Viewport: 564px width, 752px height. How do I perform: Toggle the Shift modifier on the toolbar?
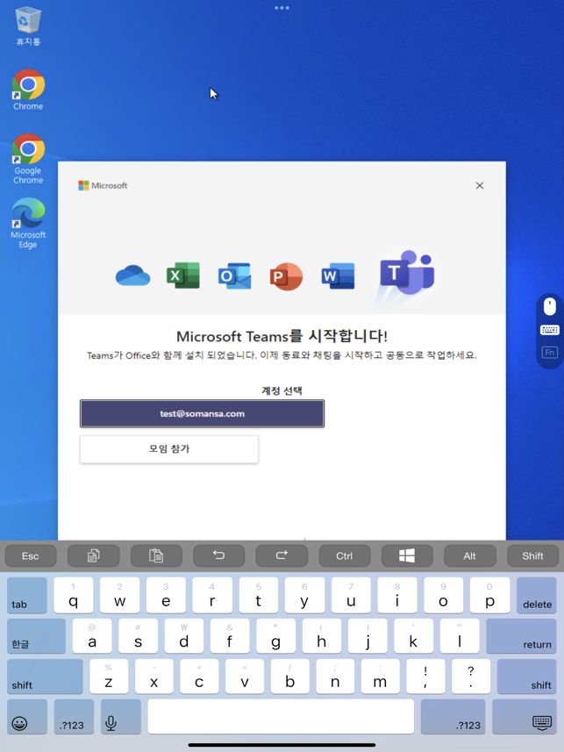point(532,555)
